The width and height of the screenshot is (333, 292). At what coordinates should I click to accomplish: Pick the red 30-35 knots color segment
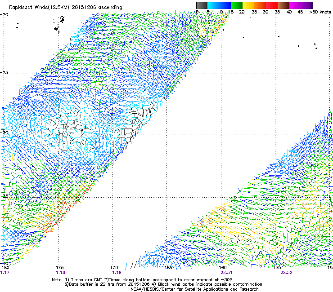click(272, 5)
